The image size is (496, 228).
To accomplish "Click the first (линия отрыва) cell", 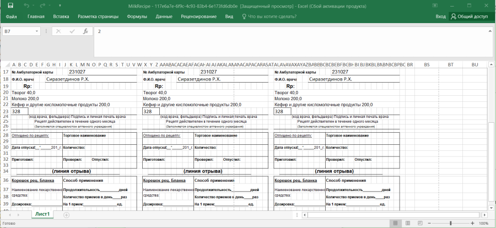I will (71, 171).
